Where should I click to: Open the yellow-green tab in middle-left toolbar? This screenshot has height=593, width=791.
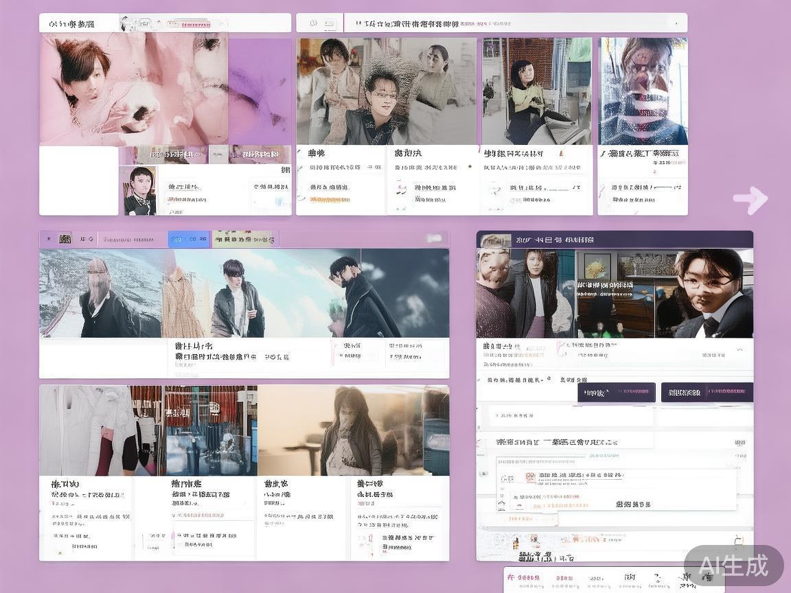tap(244, 239)
